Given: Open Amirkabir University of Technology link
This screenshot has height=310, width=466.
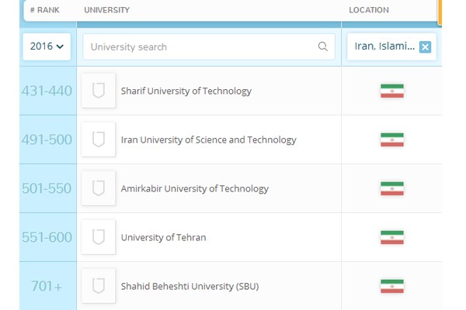Looking at the screenshot, I should click(195, 188).
